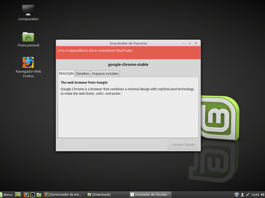Switch to the Downloads taskbar window
Screen dimensions: 265x198
pyautogui.click(x=107, y=195)
